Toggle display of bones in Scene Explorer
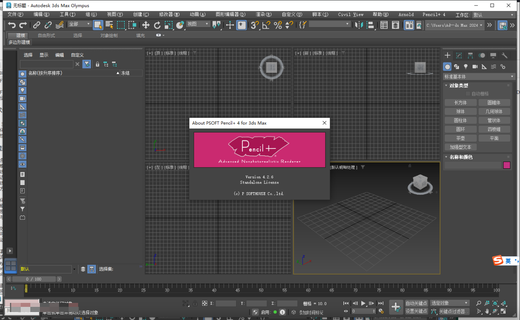 point(22,139)
